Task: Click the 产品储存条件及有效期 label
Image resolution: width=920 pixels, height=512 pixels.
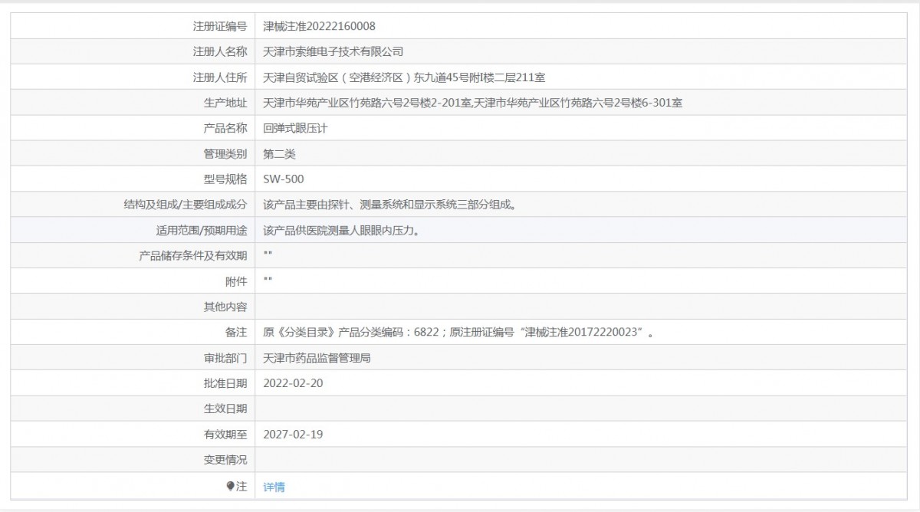Action: [x=192, y=256]
